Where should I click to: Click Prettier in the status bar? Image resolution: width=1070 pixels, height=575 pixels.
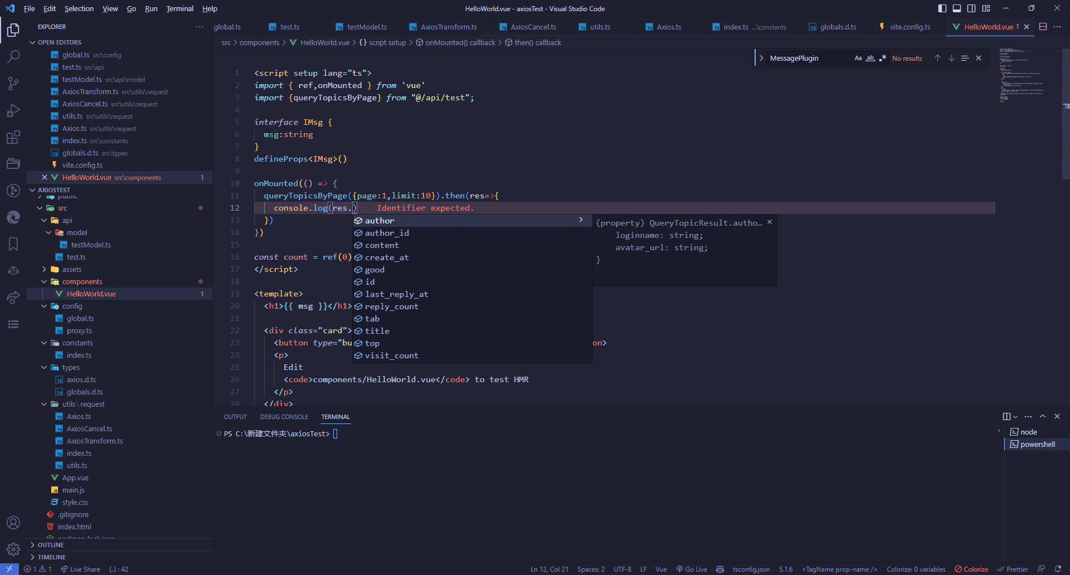pos(1013,569)
